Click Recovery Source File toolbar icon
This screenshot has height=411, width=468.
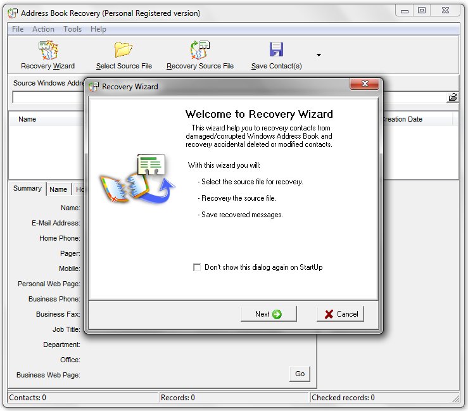(x=200, y=49)
